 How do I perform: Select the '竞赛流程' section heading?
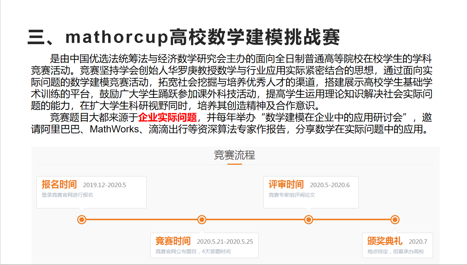235,155
